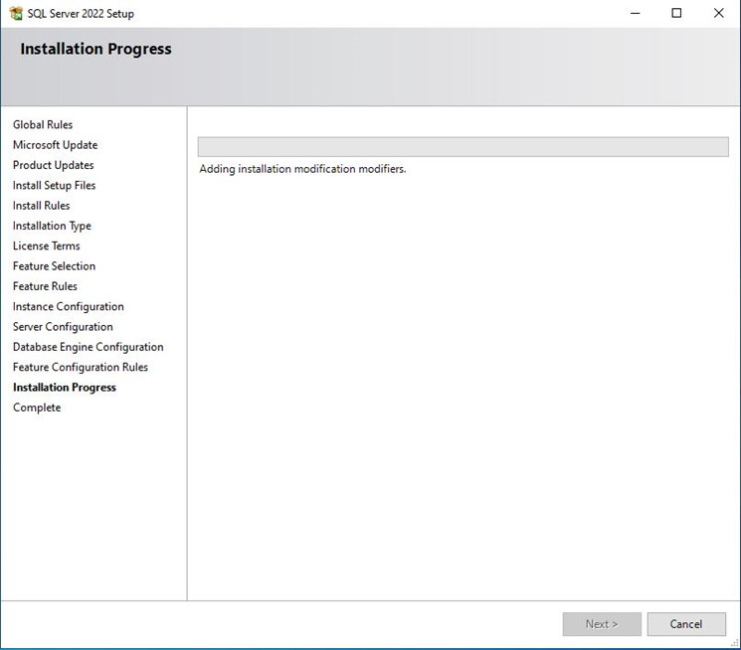Click 'Adding installation modification modifiers' status text

point(303,169)
